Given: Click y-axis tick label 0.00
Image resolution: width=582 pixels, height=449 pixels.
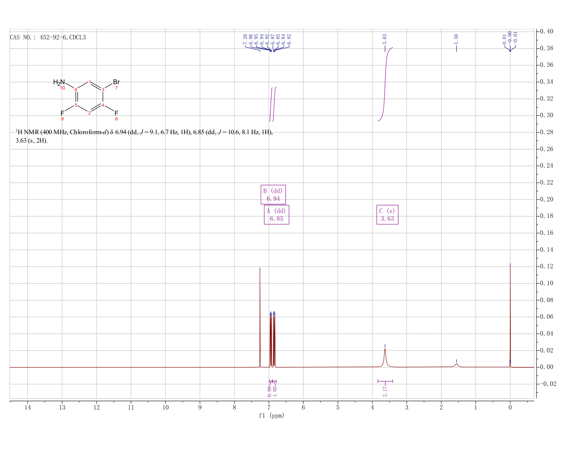Looking at the screenshot, I should [x=547, y=367].
